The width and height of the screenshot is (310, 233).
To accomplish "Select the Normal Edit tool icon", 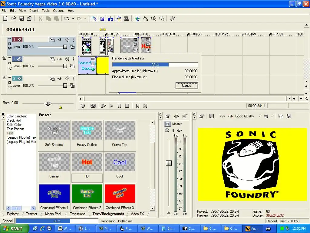I will point(137,19).
